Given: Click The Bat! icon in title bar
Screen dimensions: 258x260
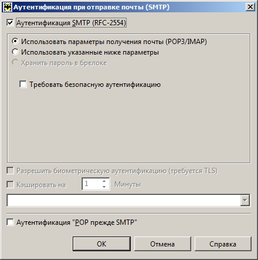Looking at the screenshot, I should tap(8, 7).
